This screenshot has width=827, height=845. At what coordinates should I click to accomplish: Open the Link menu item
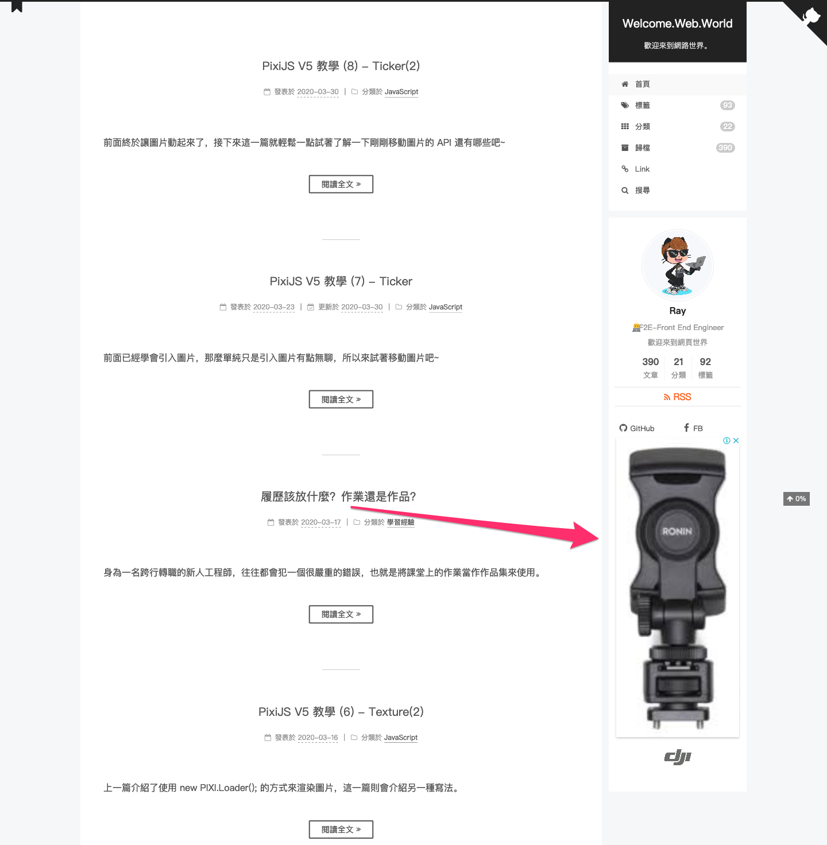678,169
